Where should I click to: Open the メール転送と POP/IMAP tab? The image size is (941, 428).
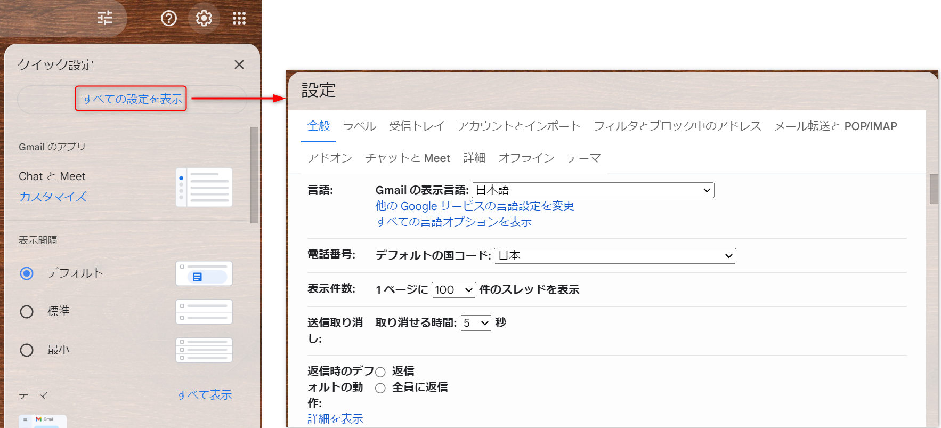coord(835,126)
